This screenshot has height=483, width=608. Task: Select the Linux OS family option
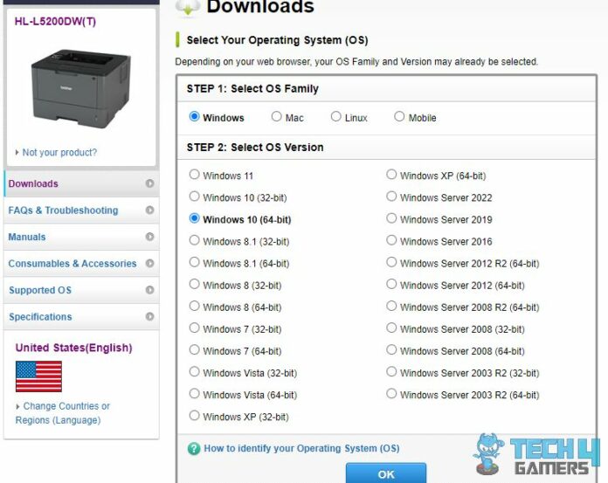[x=335, y=116]
